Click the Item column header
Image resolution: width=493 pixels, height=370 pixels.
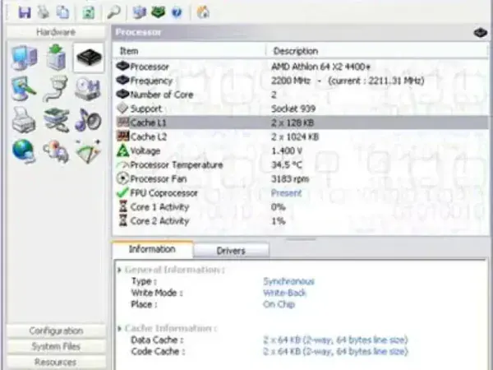coord(190,51)
